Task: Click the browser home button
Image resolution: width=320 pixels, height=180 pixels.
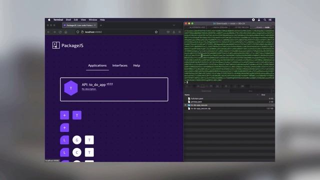Action: [66, 32]
